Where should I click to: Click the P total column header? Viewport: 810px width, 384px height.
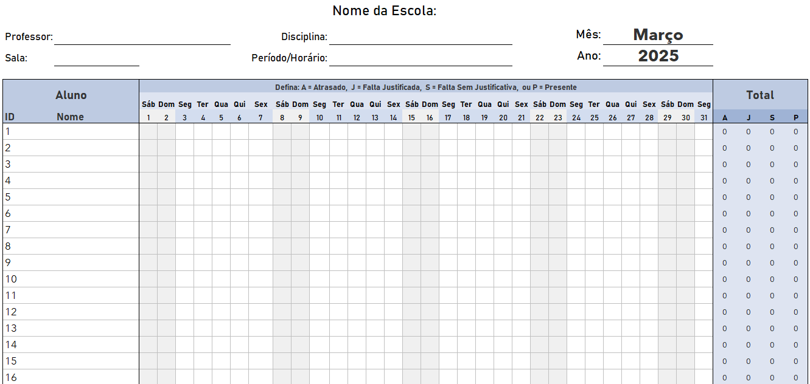pos(795,118)
